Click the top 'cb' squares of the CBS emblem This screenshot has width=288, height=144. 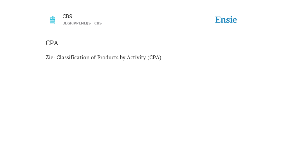(x=52, y=18)
